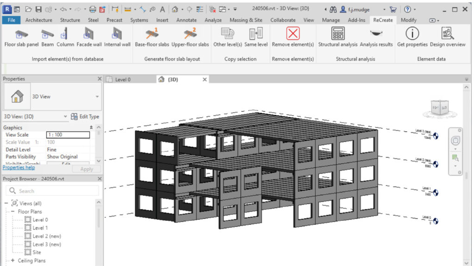Click the View Scale input field
The width and height of the screenshot is (474, 266).
pyautogui.click(x=68, y=135)
